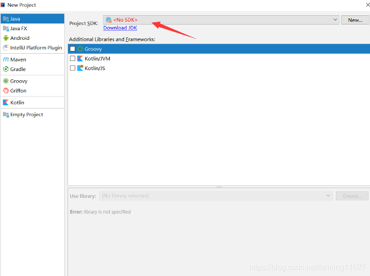Screen dimensions: 370x276
Task: Check the Kotlin/JS checkbox
Action: 73,68
